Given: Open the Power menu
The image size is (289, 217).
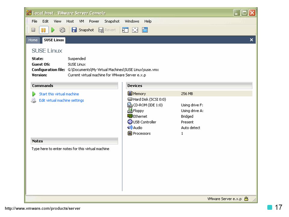Looking at the screenshot, I should 94,21.
